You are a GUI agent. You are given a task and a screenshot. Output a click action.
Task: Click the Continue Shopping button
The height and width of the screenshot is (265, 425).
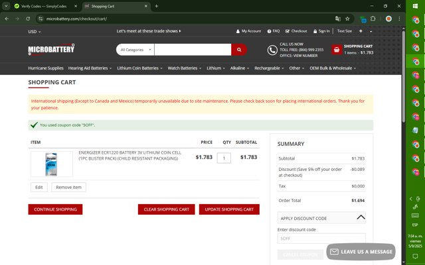(x=55, y=209)
